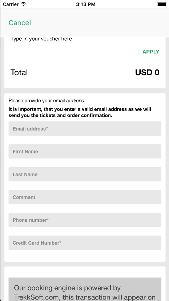Click the USD 0 total amount
Image resolution: width=169 pixels, height=301 pixels.
(x=147, y=73)
